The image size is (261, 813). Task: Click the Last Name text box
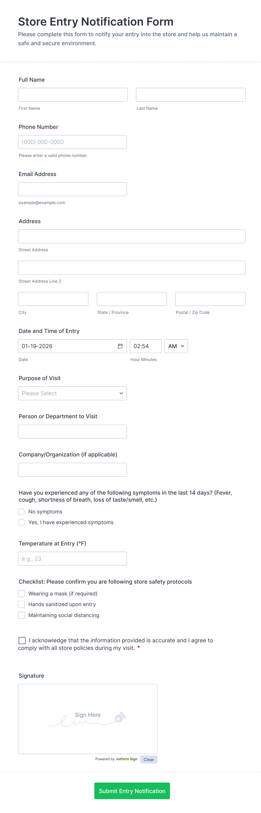pos(191,95)
